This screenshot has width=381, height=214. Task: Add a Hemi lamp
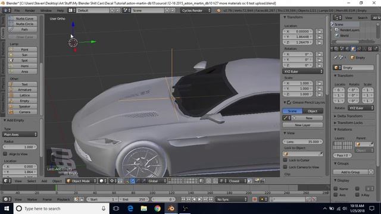(23, 66)
